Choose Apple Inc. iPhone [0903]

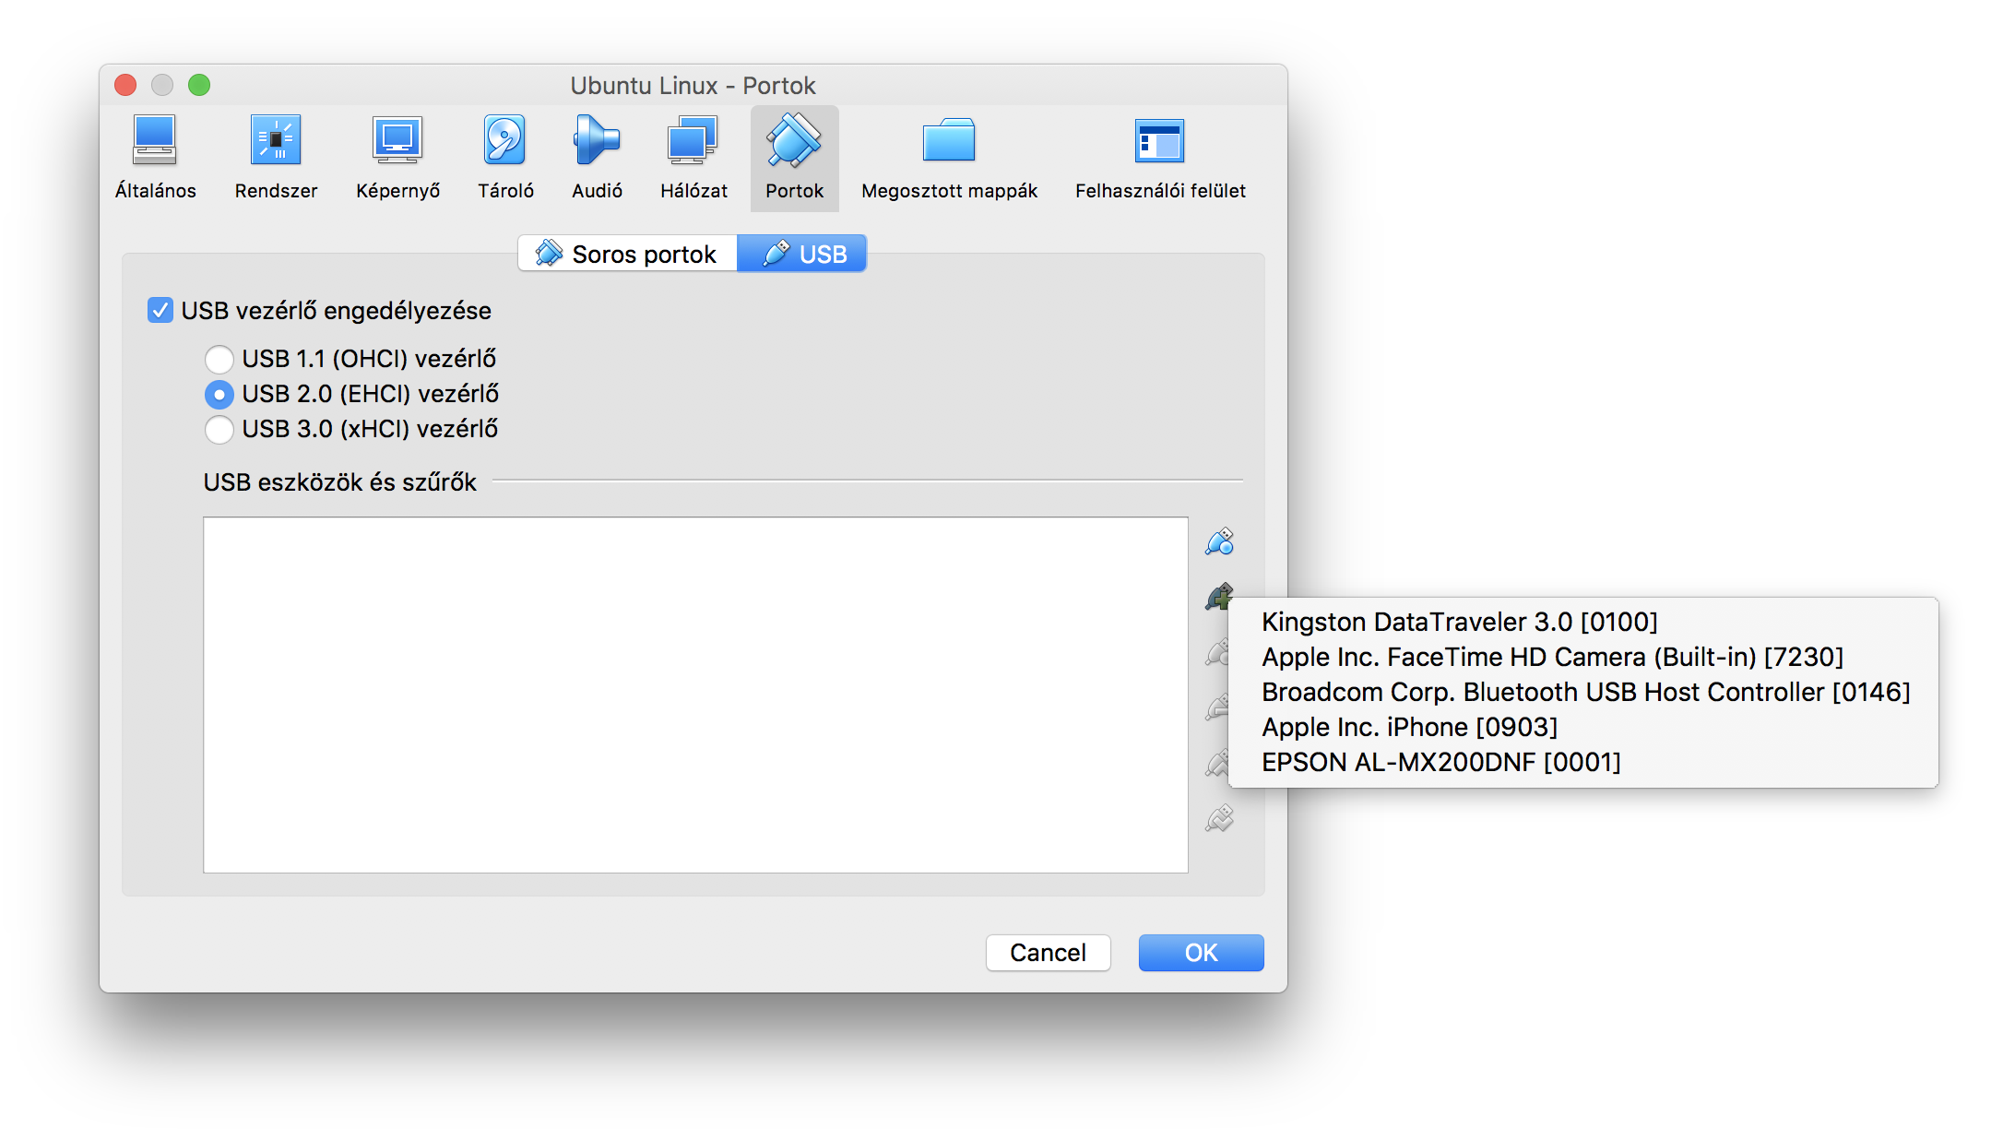pyautogui.click(x=1583, y=727)
